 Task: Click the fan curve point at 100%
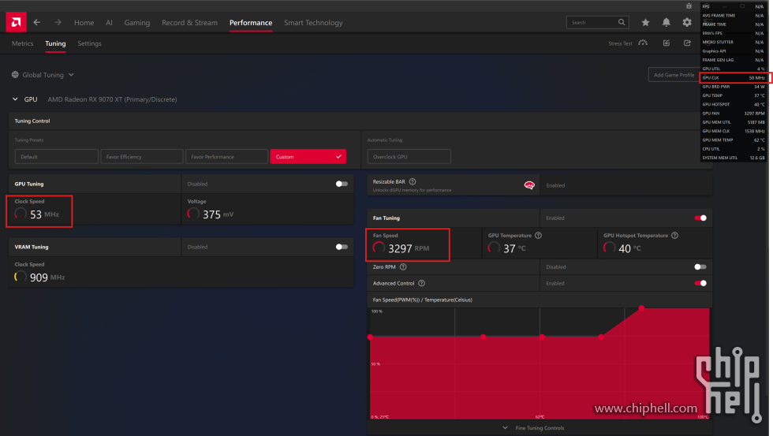point(641,308)
